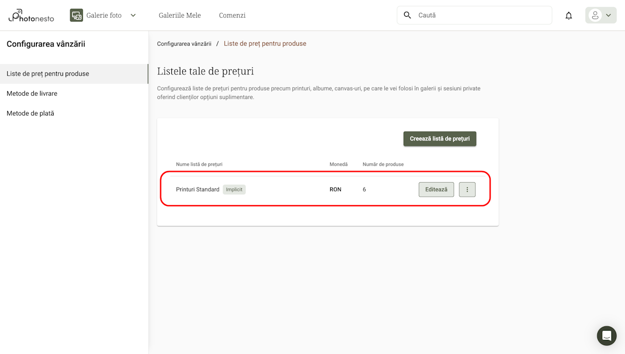Switch to Galeriile Mele
The height and width of the screenshot is (354, 625).
pos(180,15)
